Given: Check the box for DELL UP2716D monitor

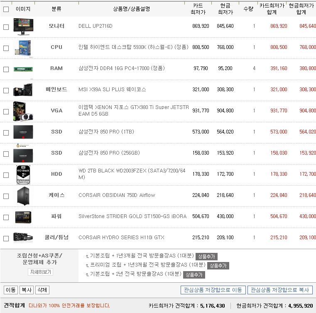Looking at the screenshot, I should [x=6, y=27].
